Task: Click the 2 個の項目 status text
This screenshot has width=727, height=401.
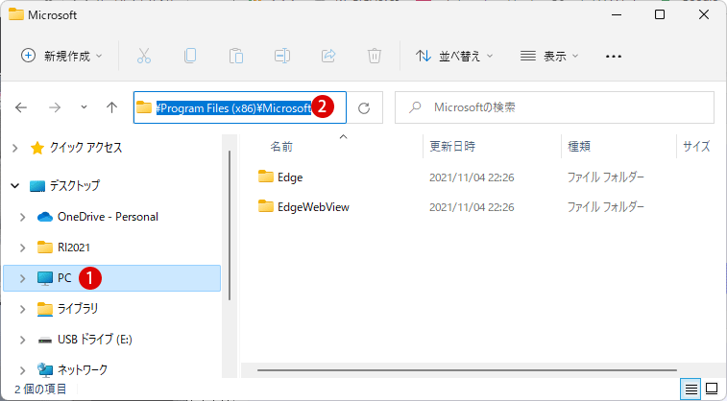Action: coord(40,389)
